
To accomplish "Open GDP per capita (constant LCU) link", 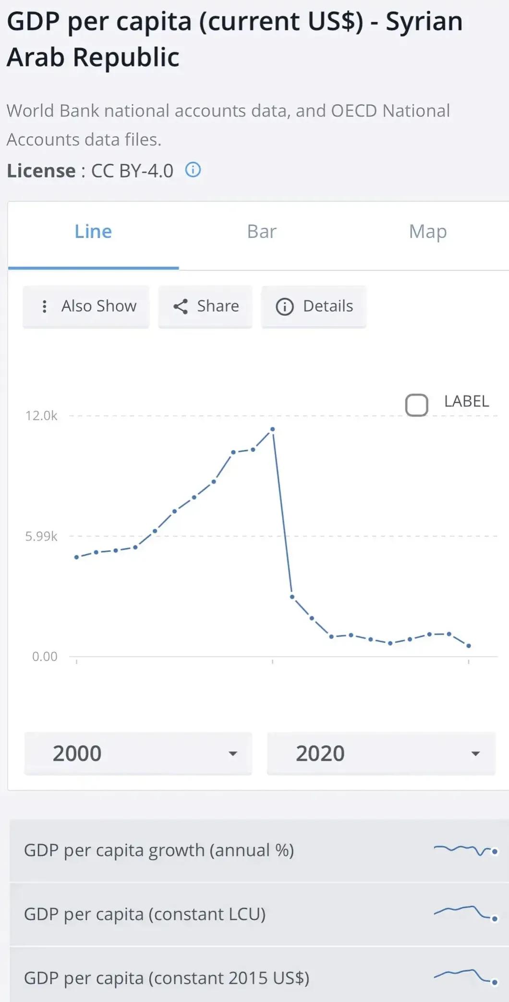I will coord(145,914).
